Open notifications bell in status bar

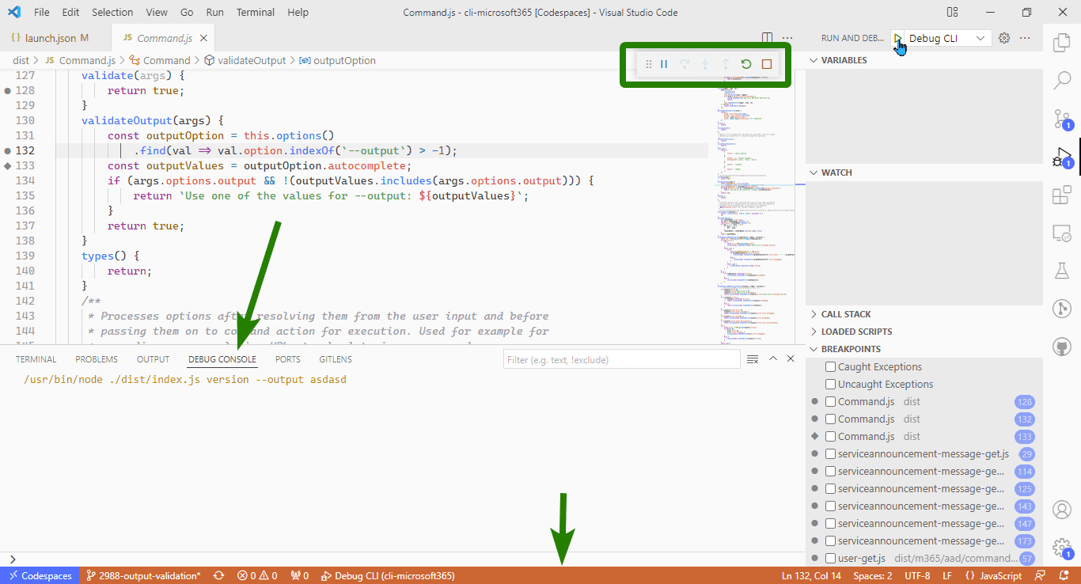[x=1064, y=576]
